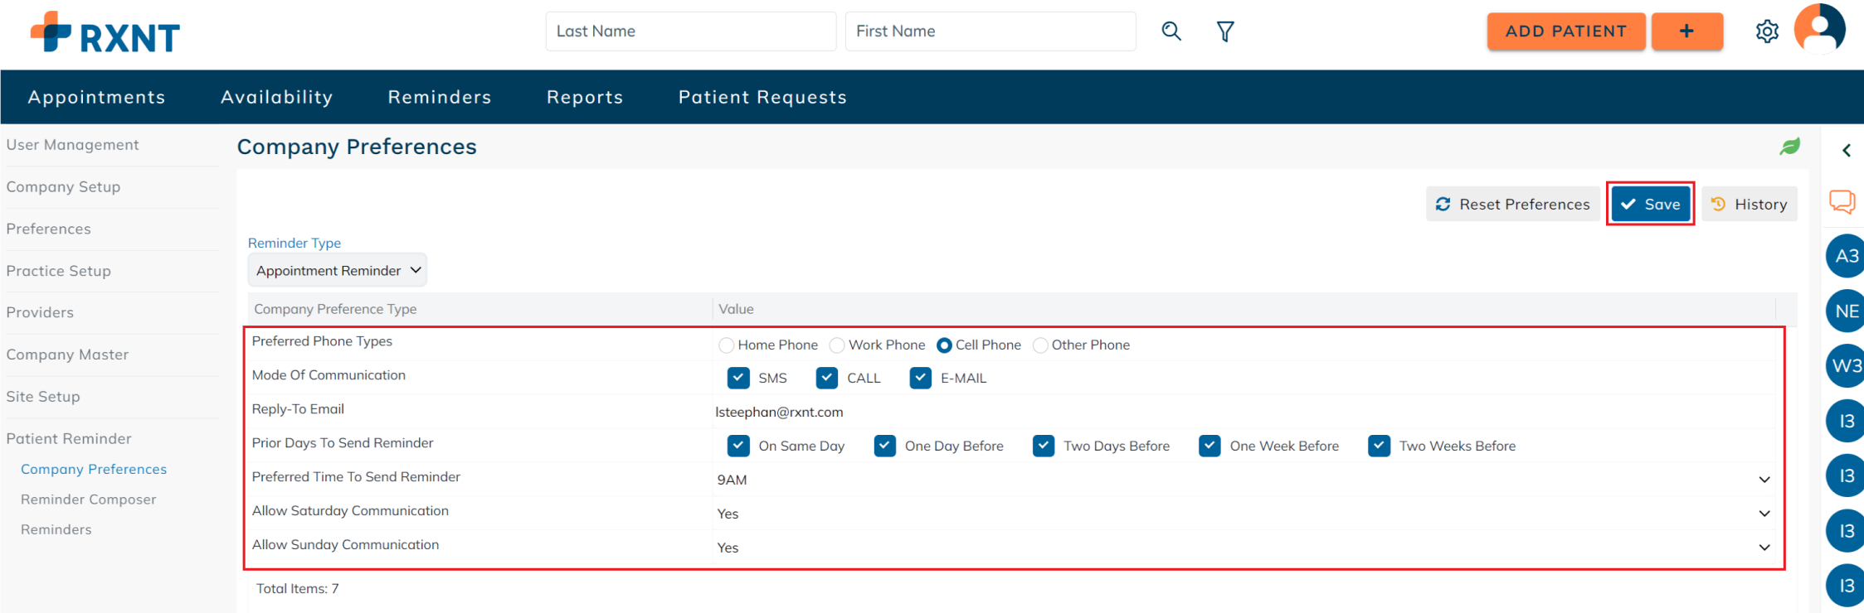1864x613 pixels.
Task: Select the Home Phone radio button
Action: (x=727, y=345)
